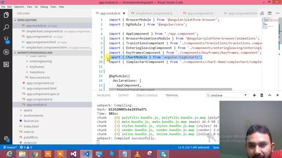The width and height of the screenshot is (282, 158).
Task: Close the app.module.ts editor tab
Action: click(124, 13)
